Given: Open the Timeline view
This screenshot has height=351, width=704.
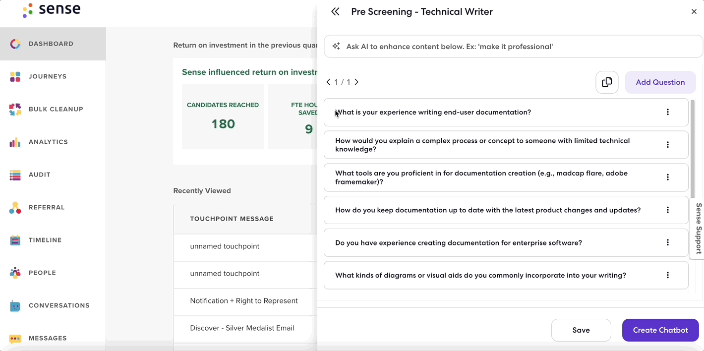Looking at the screenshot, I should point(45,240).
